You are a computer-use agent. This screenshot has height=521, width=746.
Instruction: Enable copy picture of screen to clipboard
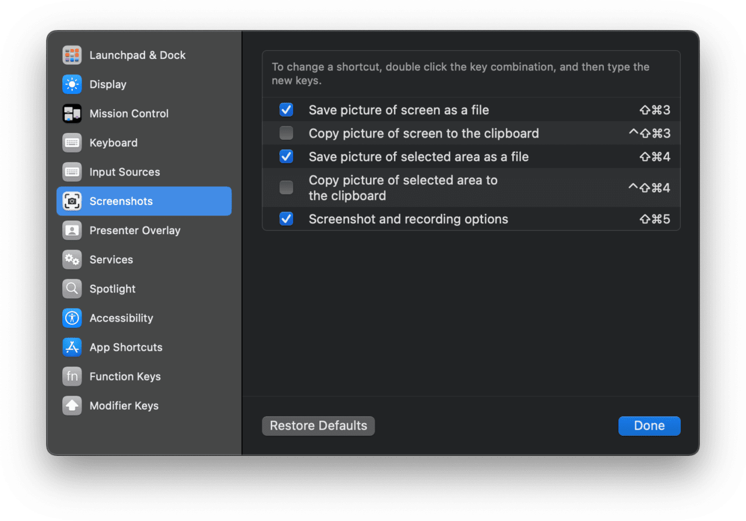tap(286, 133)
